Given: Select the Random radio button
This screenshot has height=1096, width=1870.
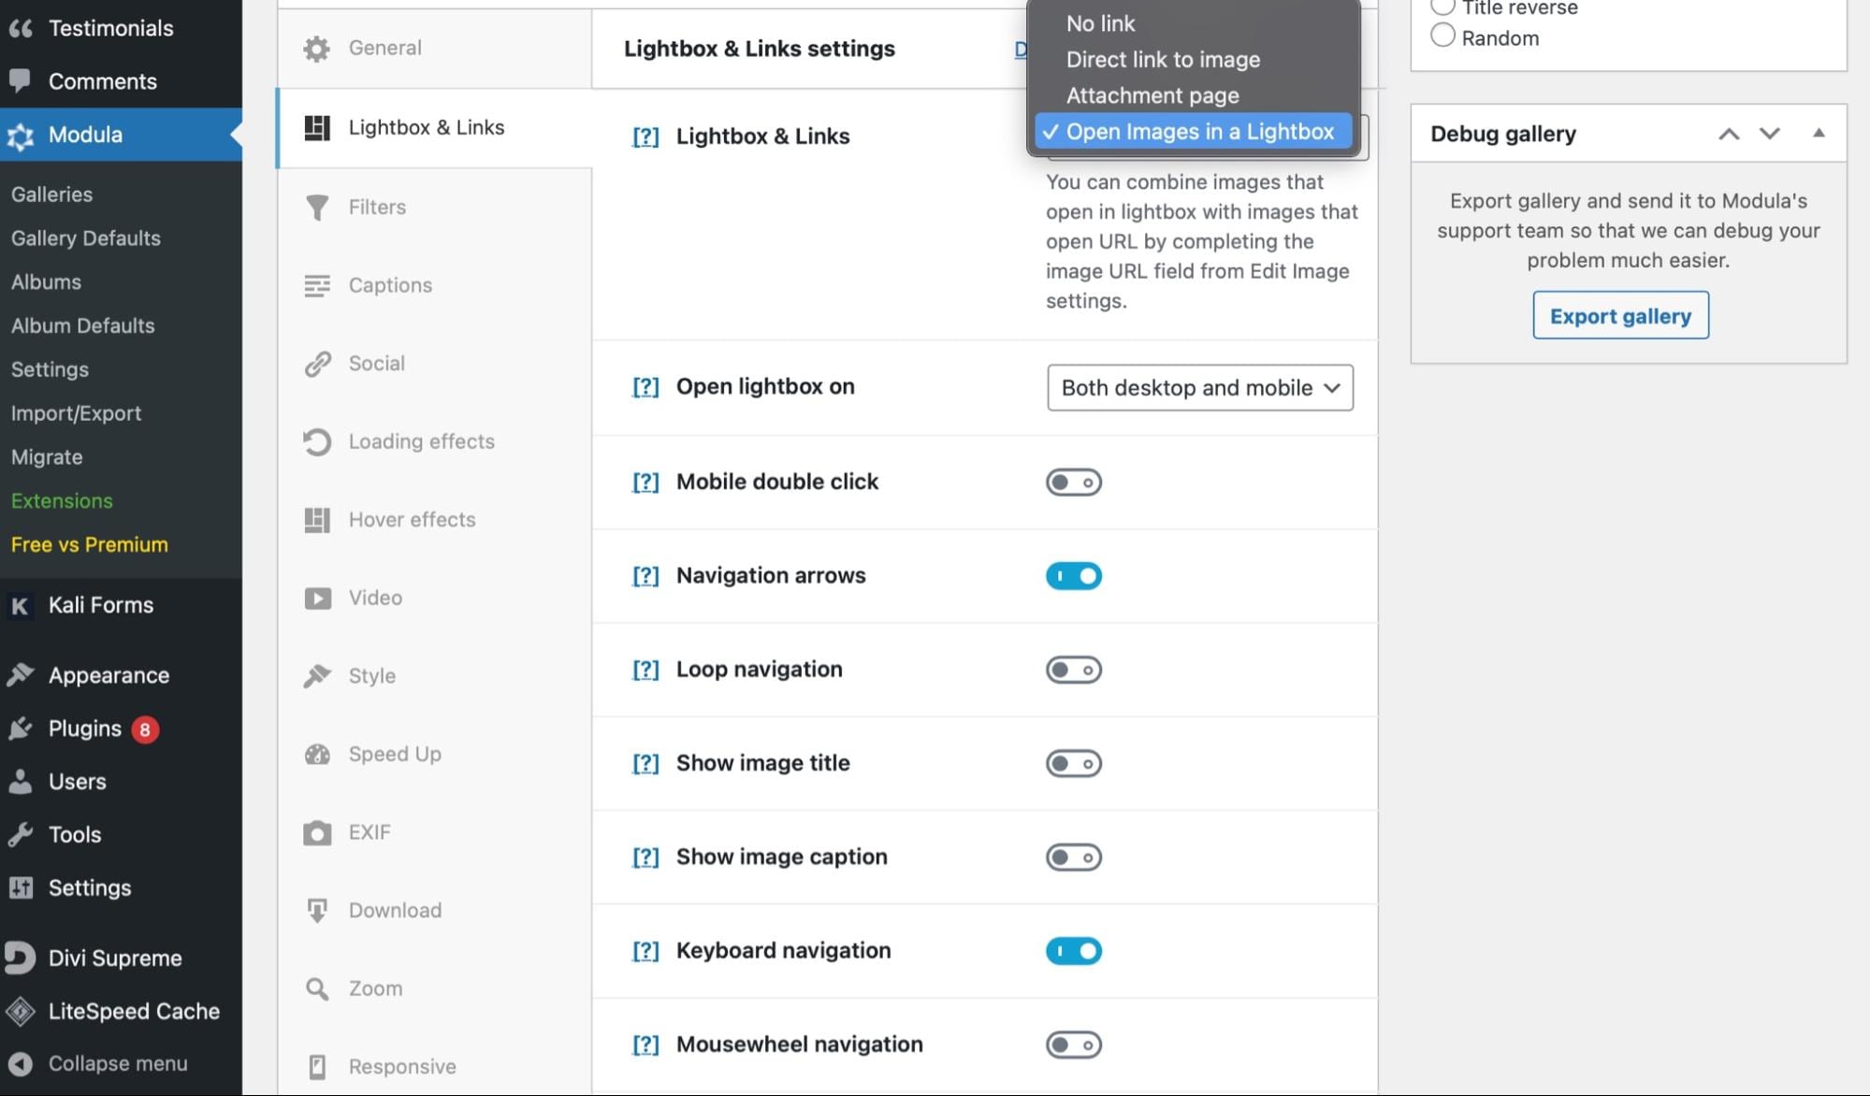Looking at the screenshot, I should point(1442,36).
